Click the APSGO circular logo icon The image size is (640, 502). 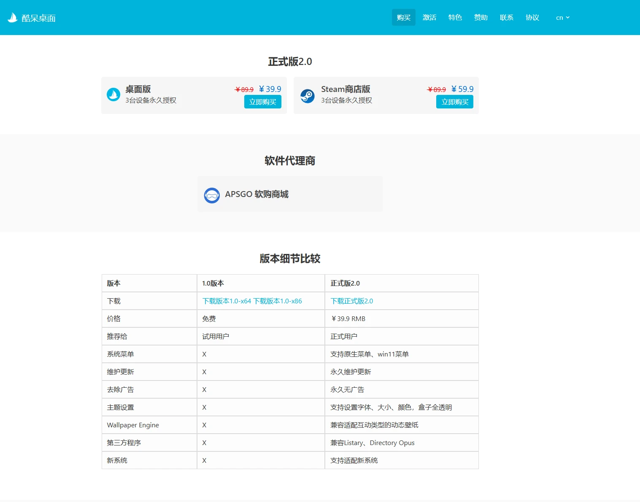212,195
